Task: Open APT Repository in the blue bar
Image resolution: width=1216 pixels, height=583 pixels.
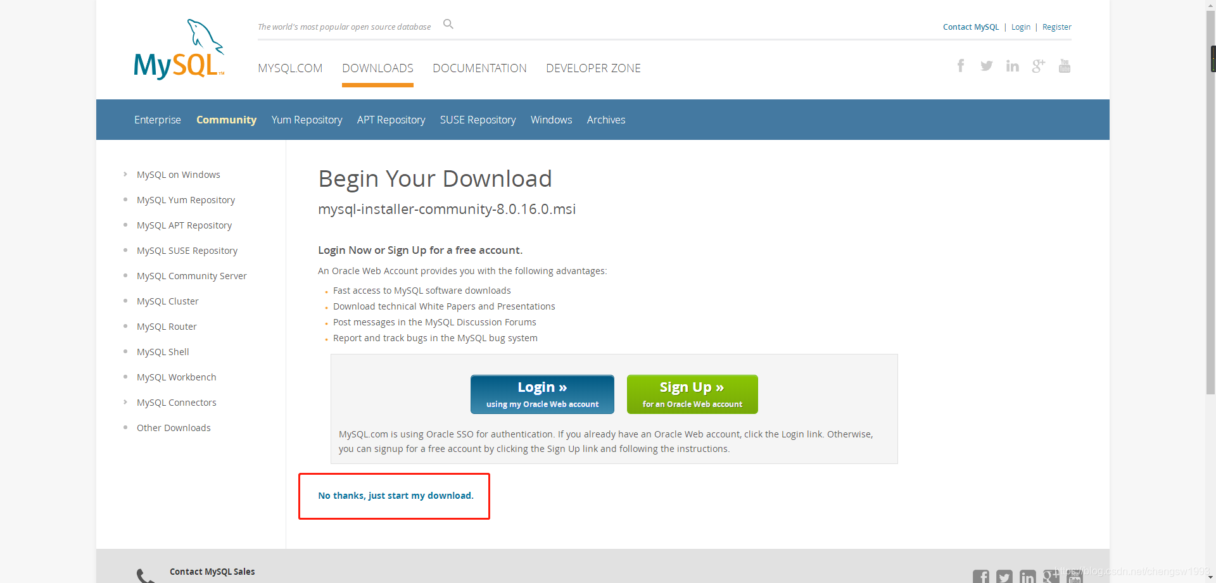Action: [x=391, y=120]
